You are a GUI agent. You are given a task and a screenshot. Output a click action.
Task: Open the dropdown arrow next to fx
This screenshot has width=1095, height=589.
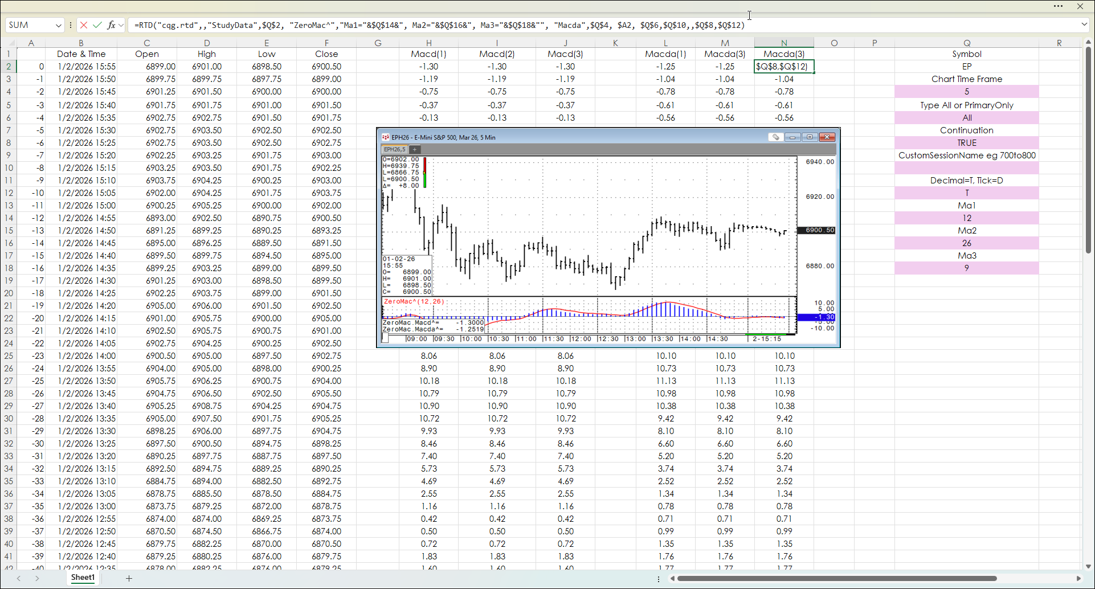pos(121,25)
